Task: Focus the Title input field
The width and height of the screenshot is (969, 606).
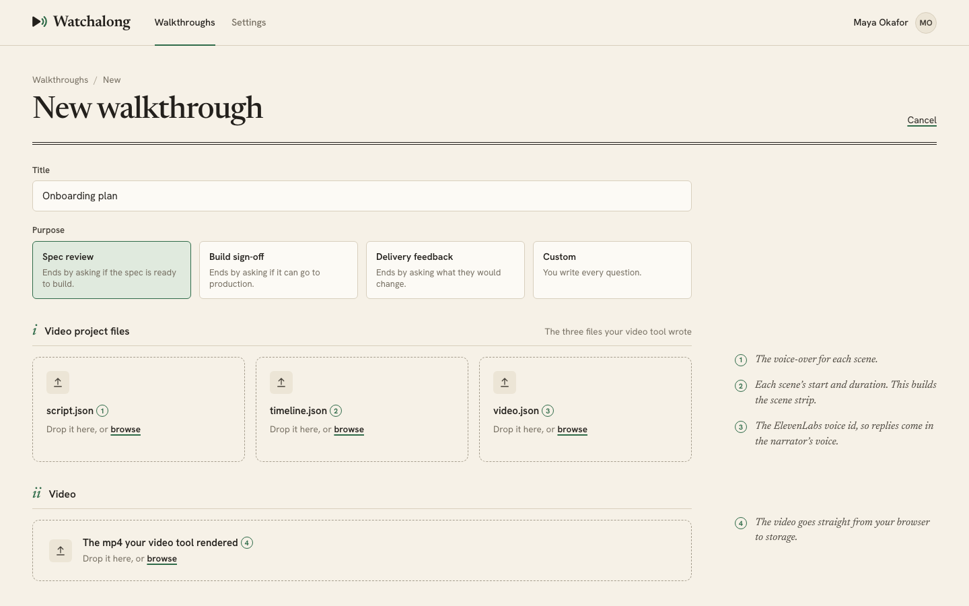Action: click(362, 196)
